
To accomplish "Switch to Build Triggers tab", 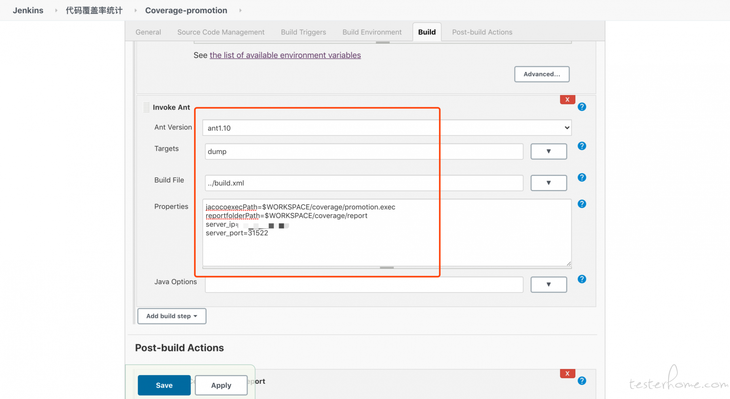I will click(x=303, y=32).
